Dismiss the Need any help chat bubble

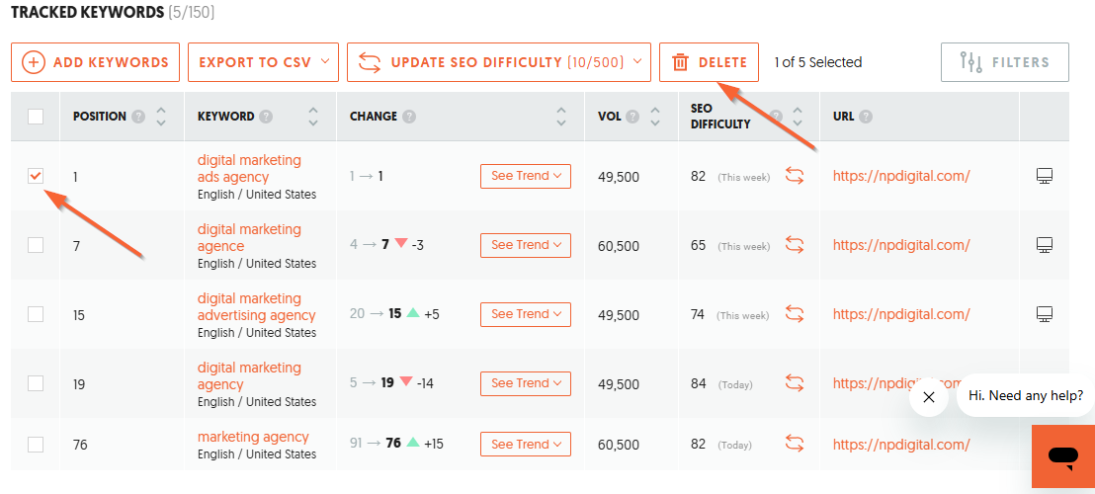coord(928,397)
